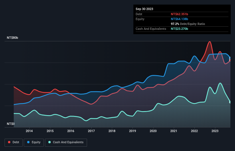Click the 2022 x-axis label
235x151 pixels.
pos(194,131)
